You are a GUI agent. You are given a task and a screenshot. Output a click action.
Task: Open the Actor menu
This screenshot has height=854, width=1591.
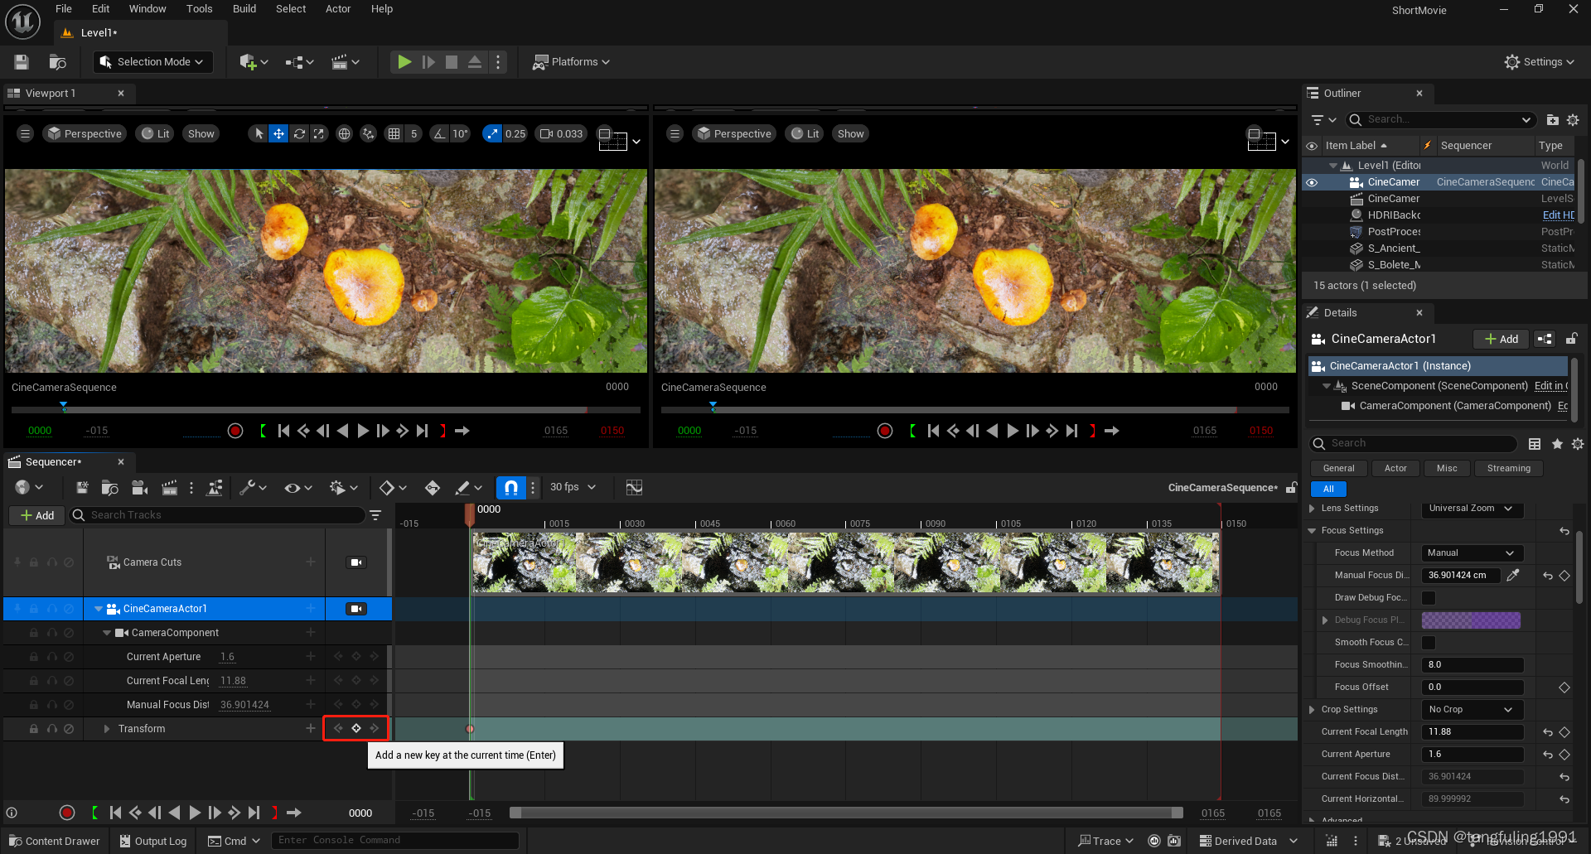338,9
